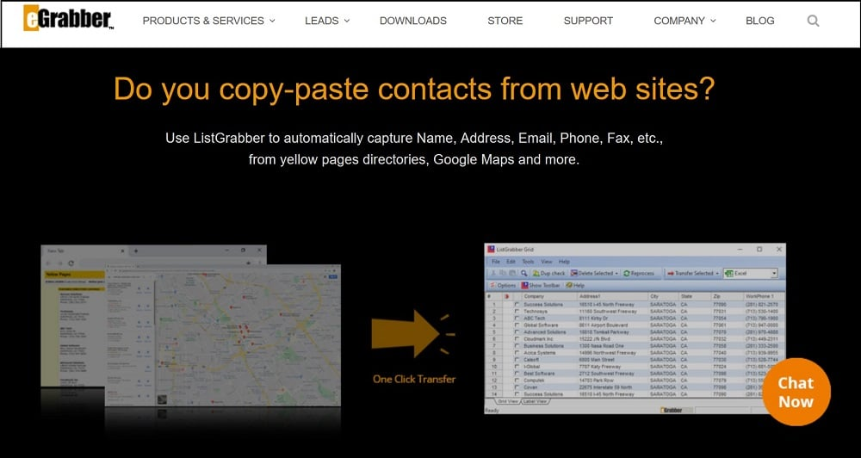Click the orange Chat Now button

click(x=796, y=392)
